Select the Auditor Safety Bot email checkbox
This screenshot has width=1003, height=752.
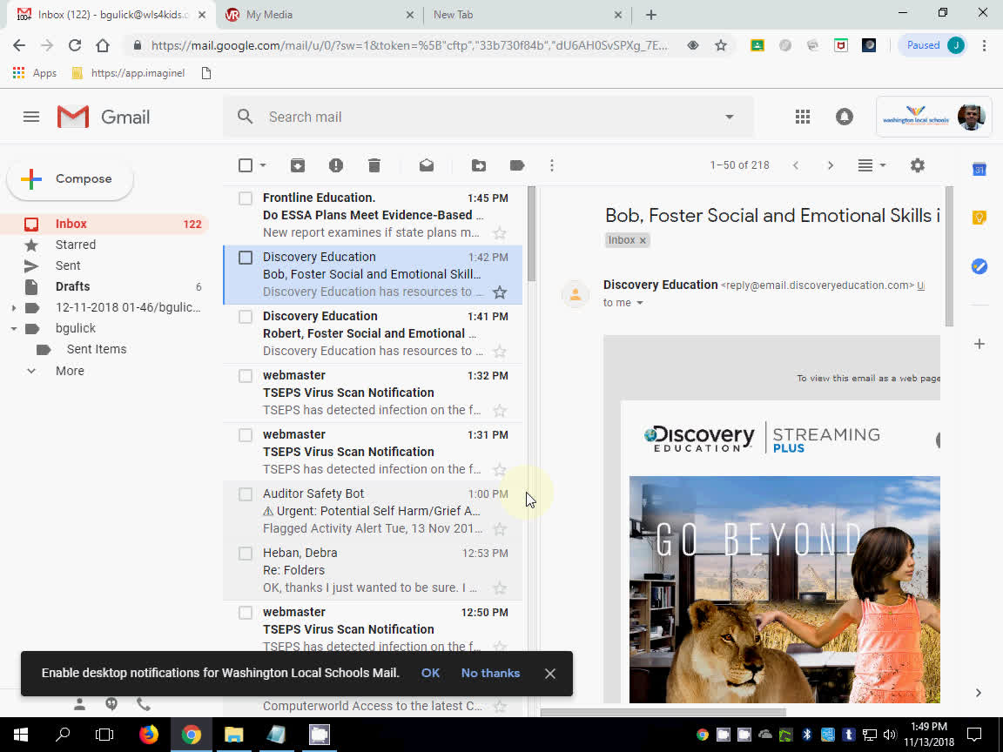pos(245,493)
